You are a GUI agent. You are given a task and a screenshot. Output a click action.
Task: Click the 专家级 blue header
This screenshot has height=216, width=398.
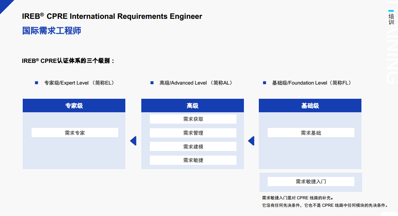tap(74, 106)
